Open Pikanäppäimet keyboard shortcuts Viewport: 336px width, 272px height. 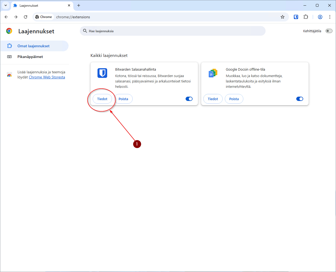[x=34, y=57]
